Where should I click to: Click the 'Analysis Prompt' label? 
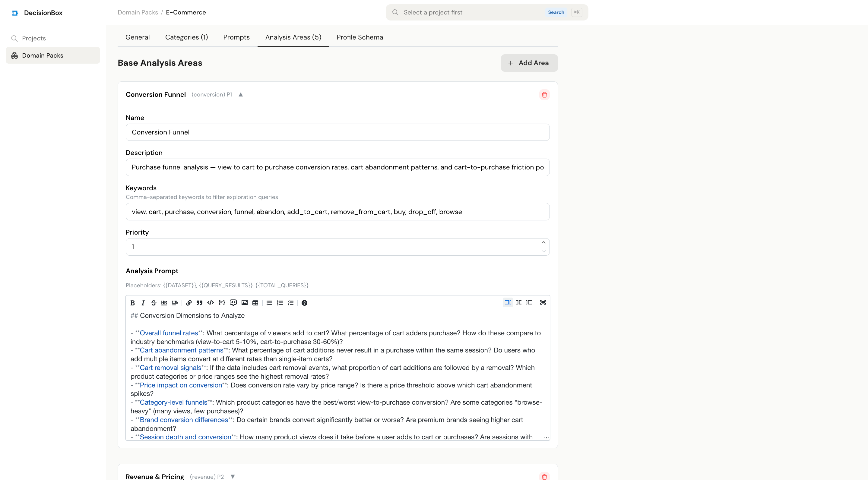pos(152,271)
